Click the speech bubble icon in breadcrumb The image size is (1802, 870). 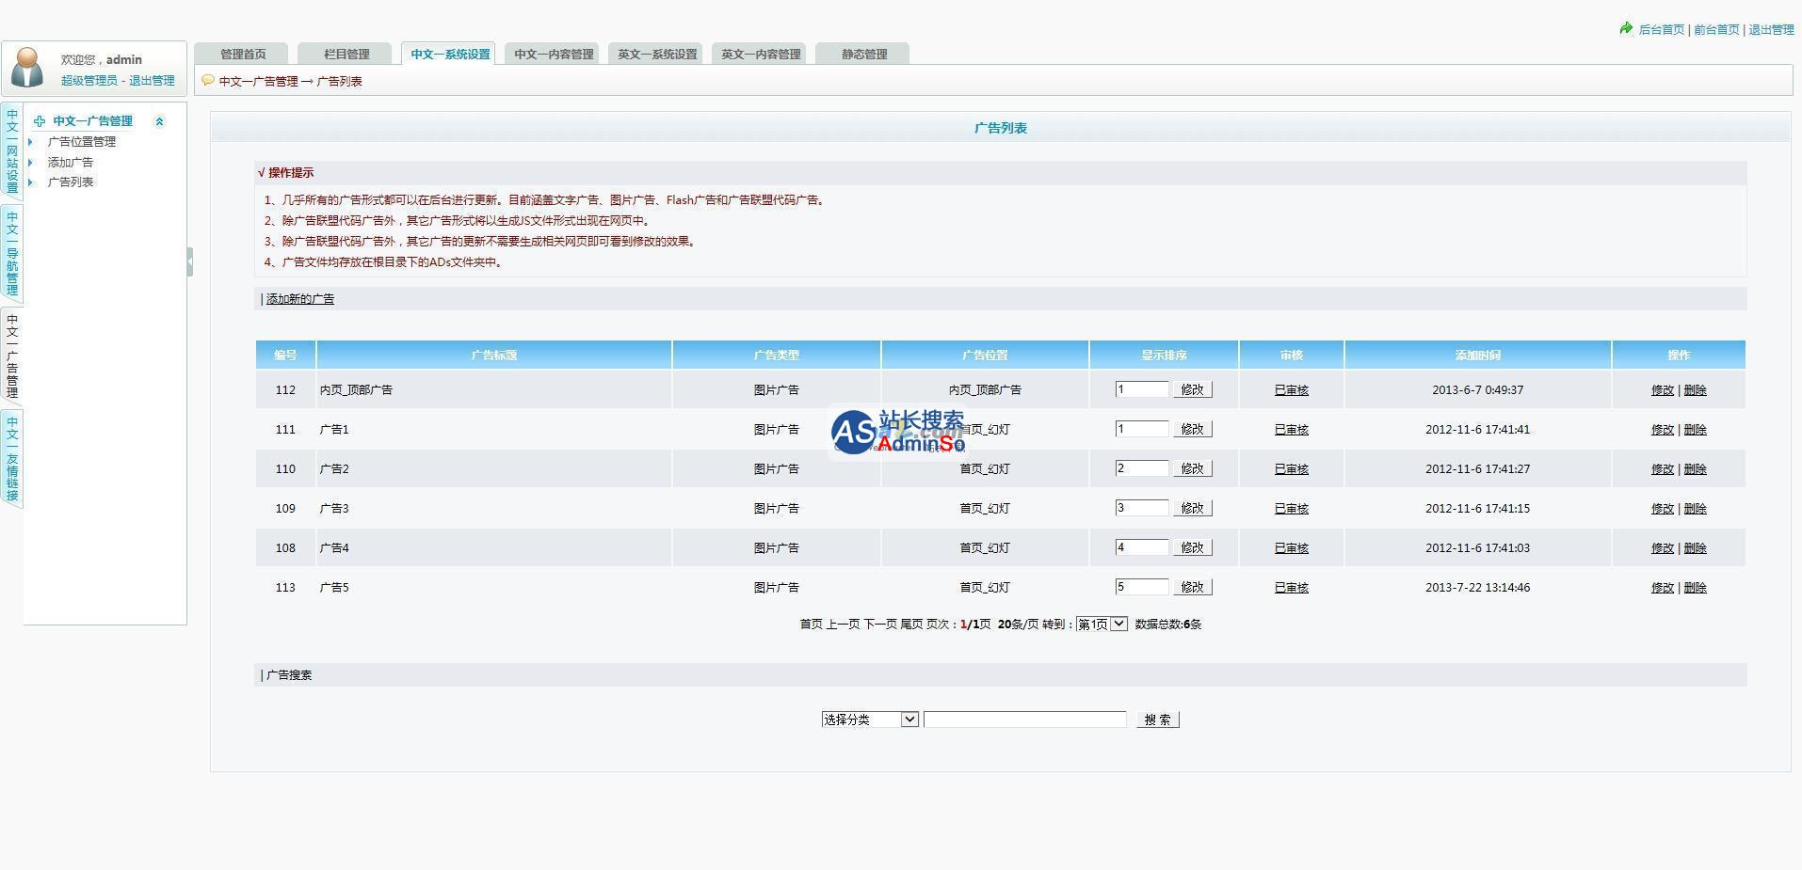208,80
